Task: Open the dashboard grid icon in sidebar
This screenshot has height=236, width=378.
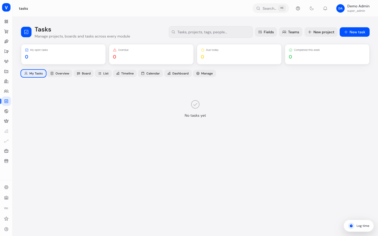Action: coord(6,22)
